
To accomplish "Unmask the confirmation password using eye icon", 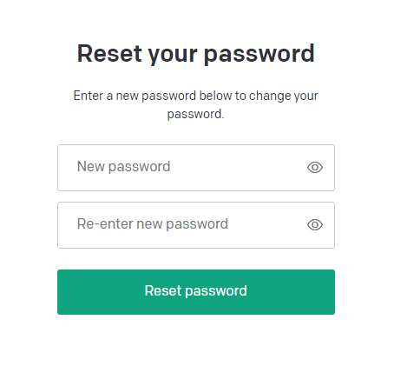I will (315, 225).
